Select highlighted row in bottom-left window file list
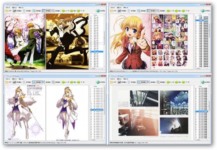 coord(97,110)
